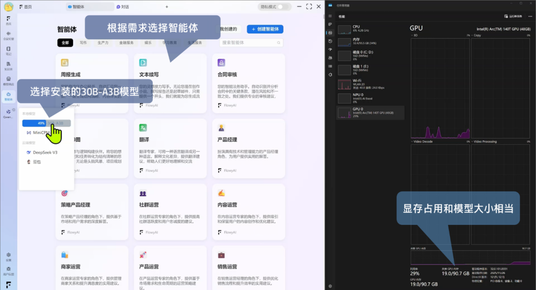Open 首页 in the left sidebar
This screenshot has height=290, width=536.
click(x=8, y=20)
